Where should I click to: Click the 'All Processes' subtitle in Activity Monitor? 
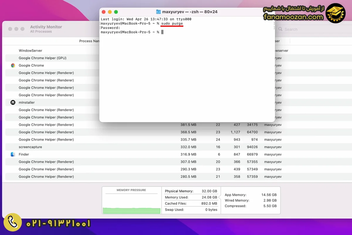pyautogui.click(x=41, y=31)
